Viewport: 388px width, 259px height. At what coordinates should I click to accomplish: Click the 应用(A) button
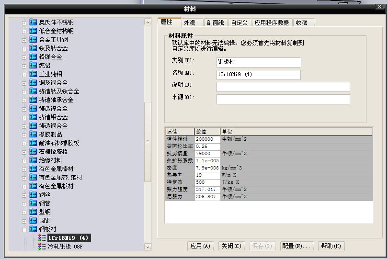click(x=200, y=246)
